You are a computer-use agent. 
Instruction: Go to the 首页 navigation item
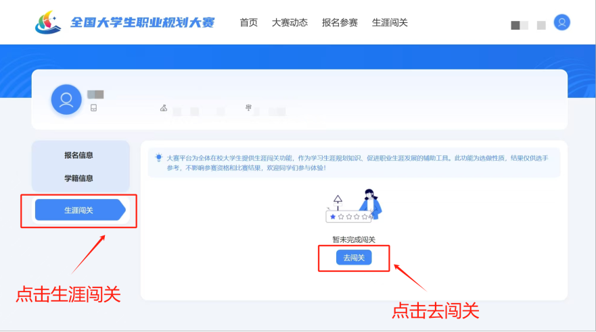click(248, 22)
